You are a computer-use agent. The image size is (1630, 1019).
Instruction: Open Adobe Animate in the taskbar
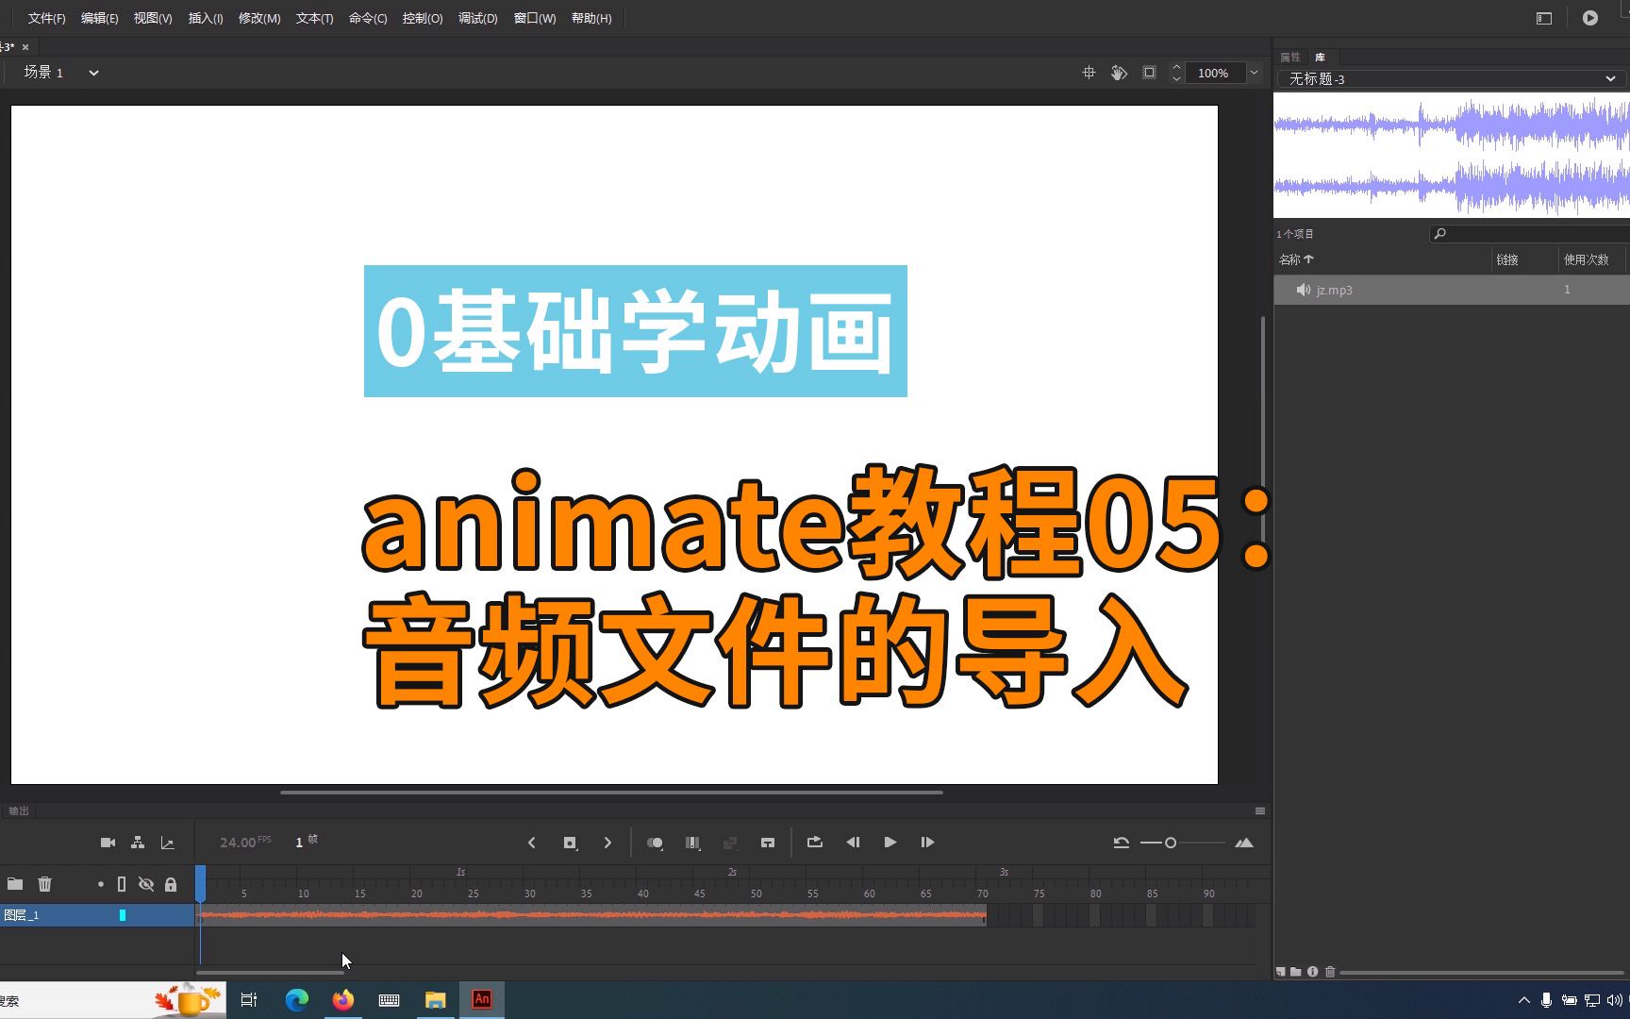click(x=482, y=999)
